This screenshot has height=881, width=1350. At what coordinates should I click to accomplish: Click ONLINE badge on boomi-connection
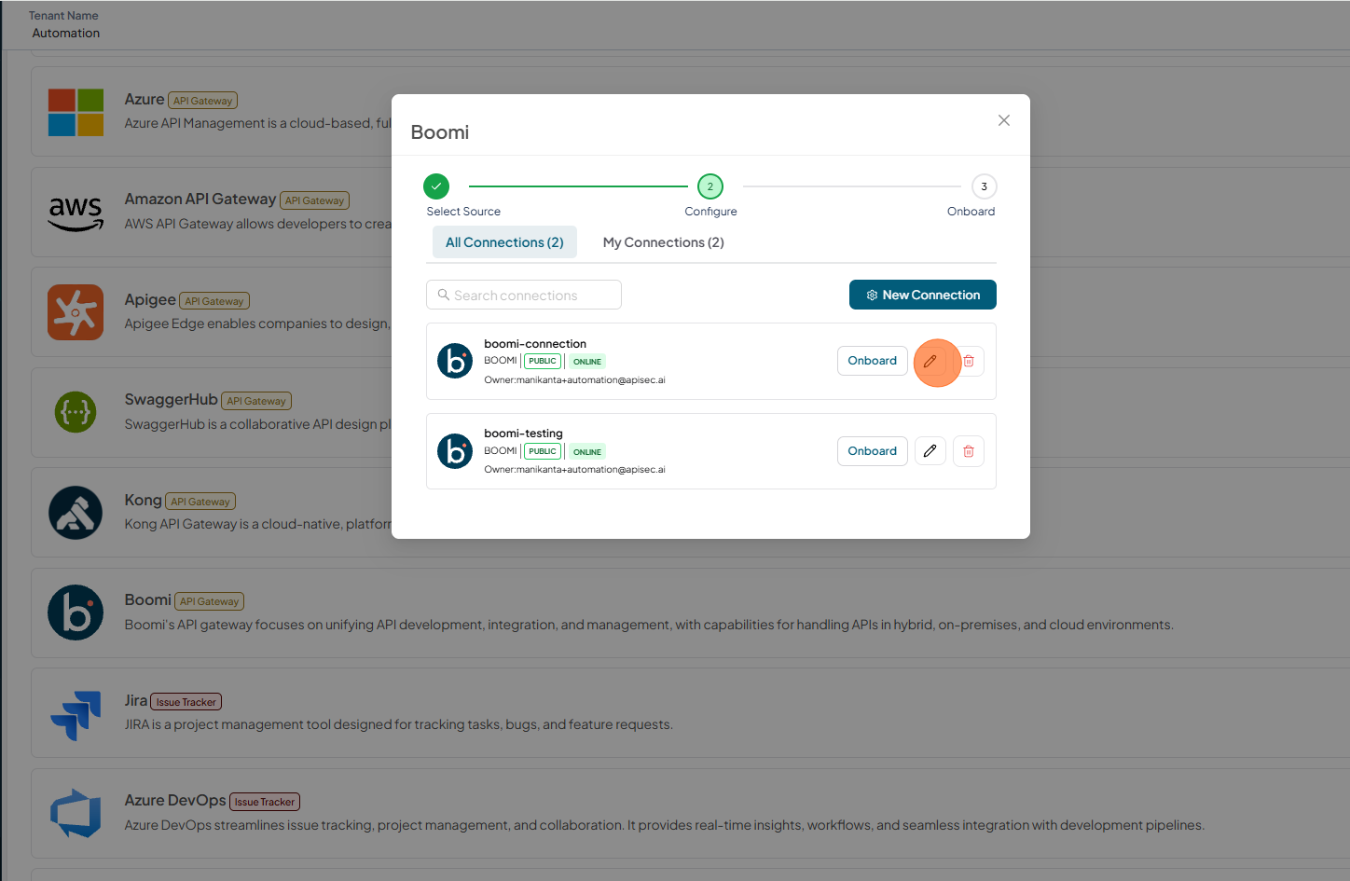click(x=587, y=362)
